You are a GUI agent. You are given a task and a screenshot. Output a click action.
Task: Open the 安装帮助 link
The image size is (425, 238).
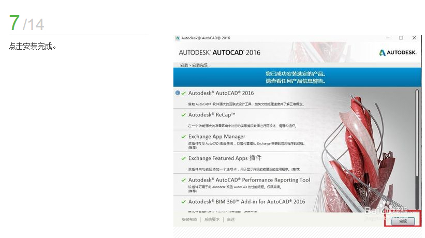pos(189,219)
